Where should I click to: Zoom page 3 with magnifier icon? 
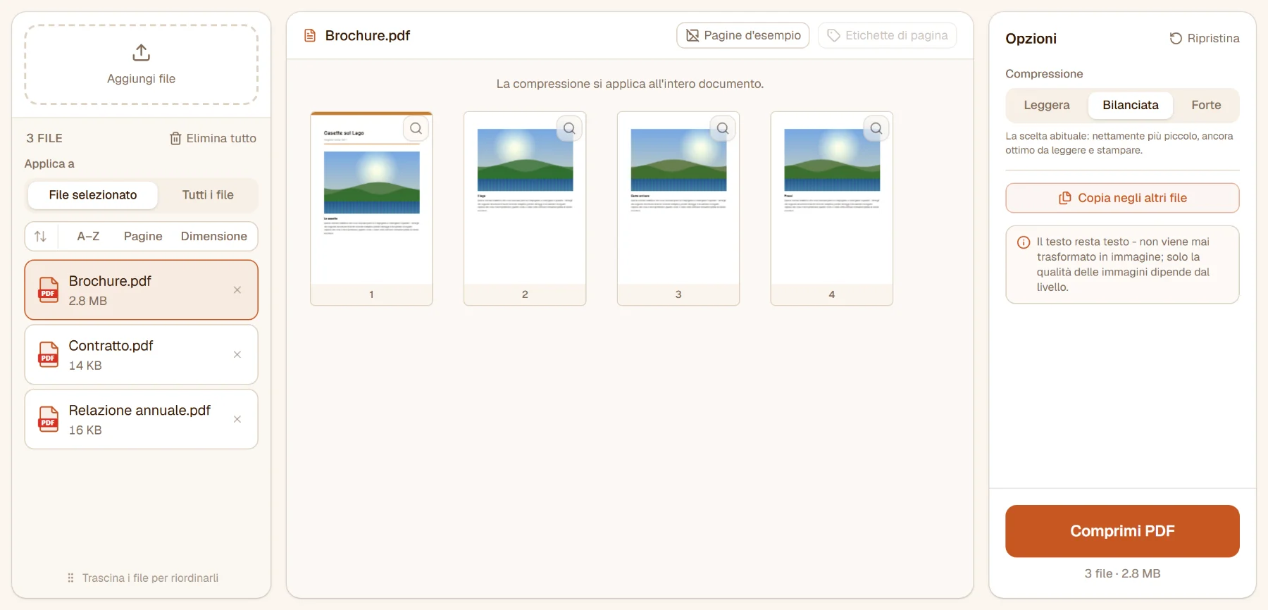click(x=723, y=128)
